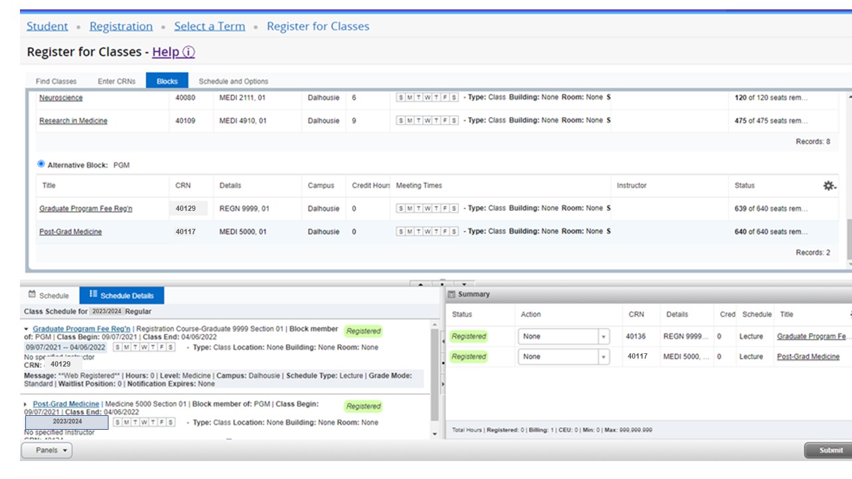Click '120 of 120 seats' status
Viewport: 852px width, 479px height.
pyautogui.click(x=771, y=98)
